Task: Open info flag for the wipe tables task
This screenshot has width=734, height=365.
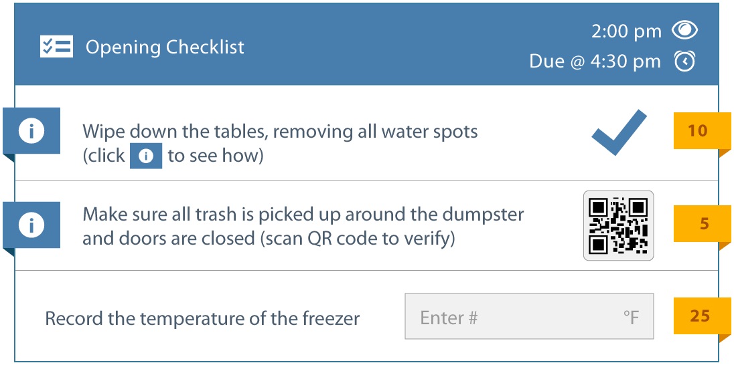Action: [31, 132]
